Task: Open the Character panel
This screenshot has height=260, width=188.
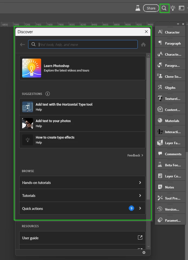Action: pos(170,32)
